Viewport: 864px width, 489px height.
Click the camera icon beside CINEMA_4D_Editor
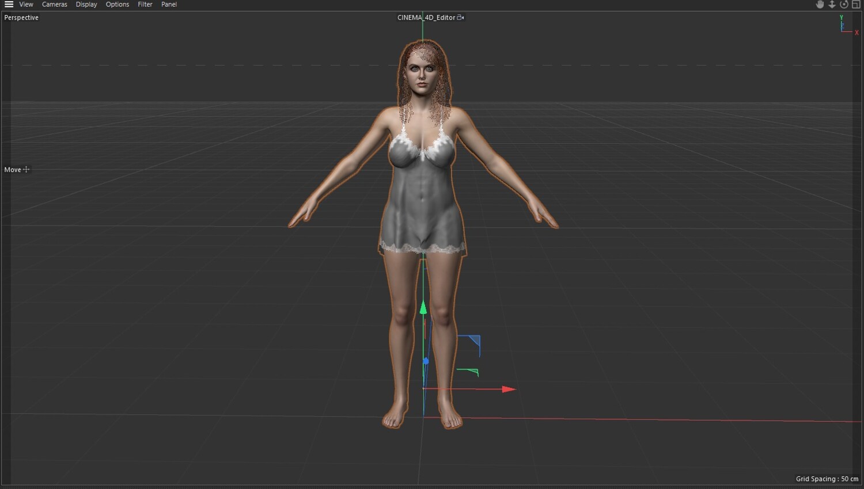click(x=460, y=17)
